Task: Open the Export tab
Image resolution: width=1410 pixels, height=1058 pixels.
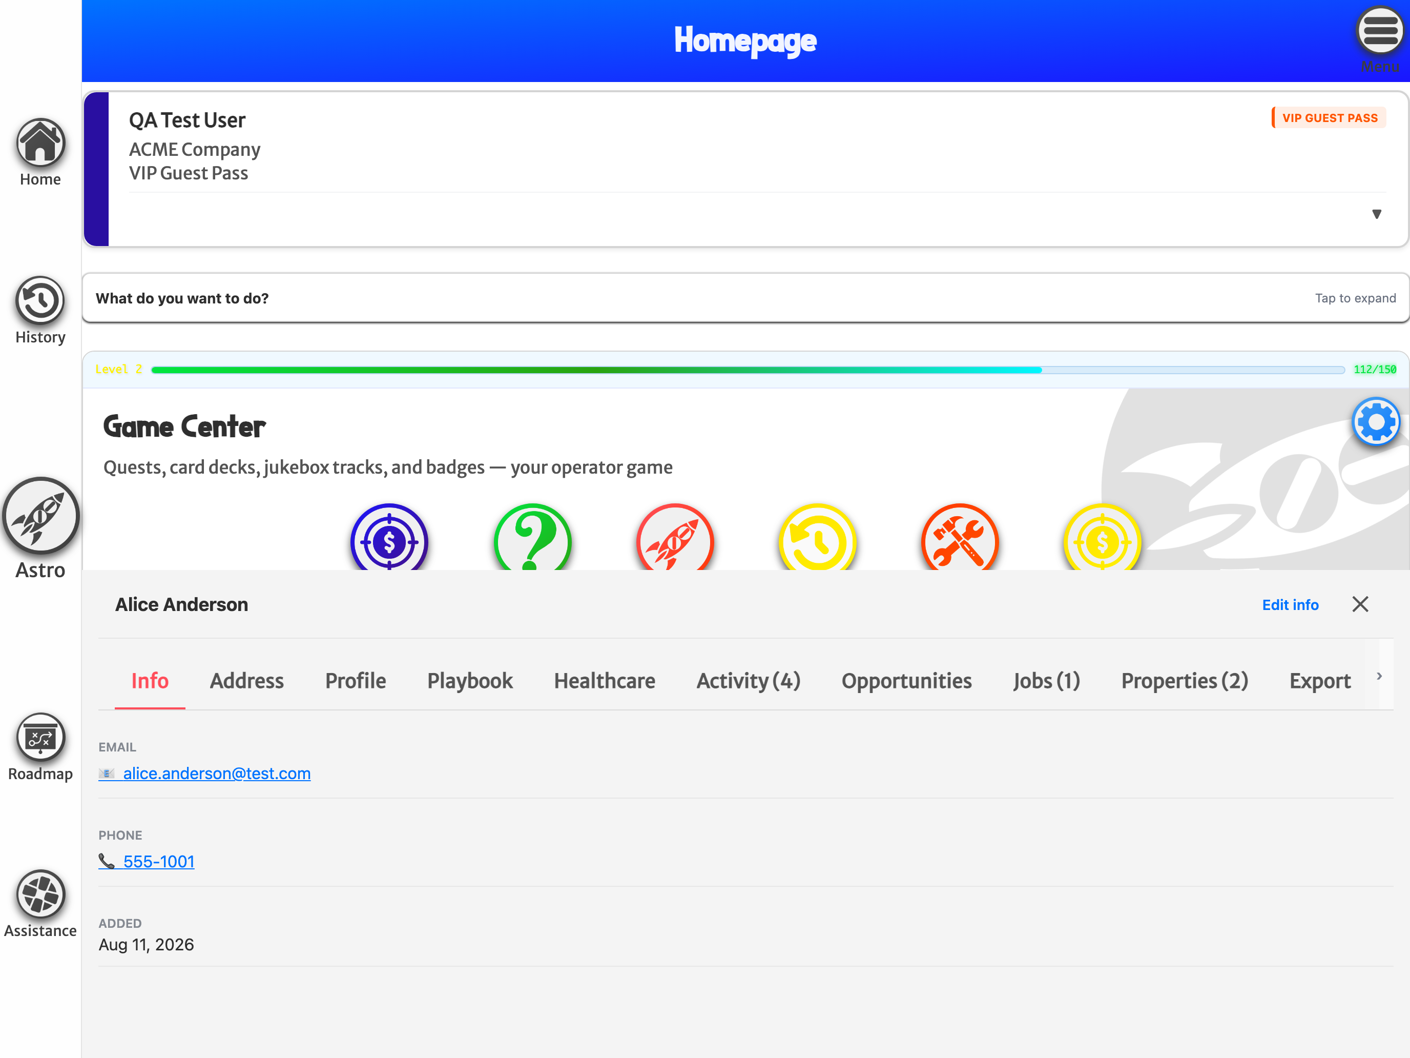Action: (x=1320, y=681)
